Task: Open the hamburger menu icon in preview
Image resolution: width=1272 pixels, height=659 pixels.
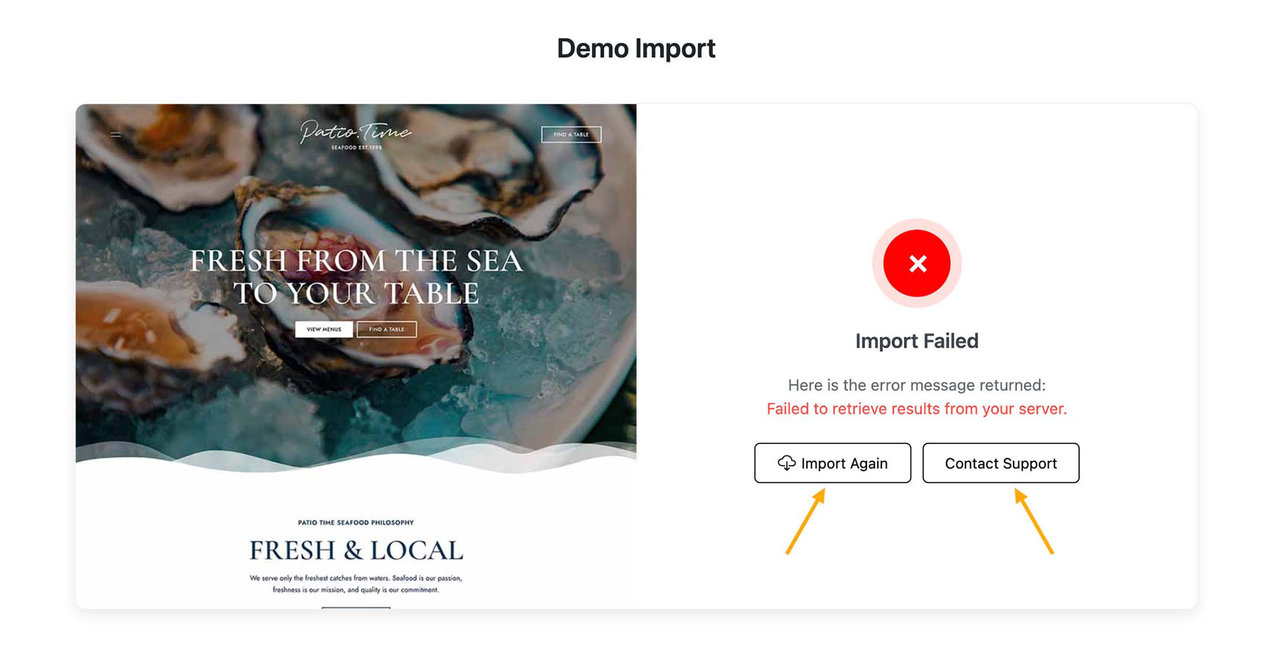Action: click(x=116, y=135)
